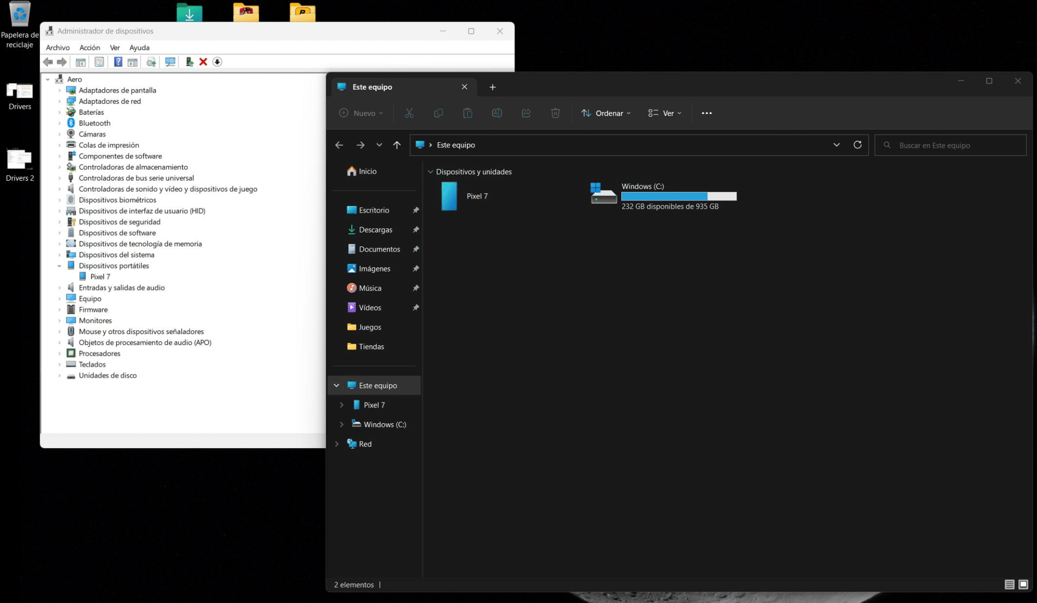Select the Drivers 2 desktop icon
Screen dimensions: 1037x603
coord(20,165)
